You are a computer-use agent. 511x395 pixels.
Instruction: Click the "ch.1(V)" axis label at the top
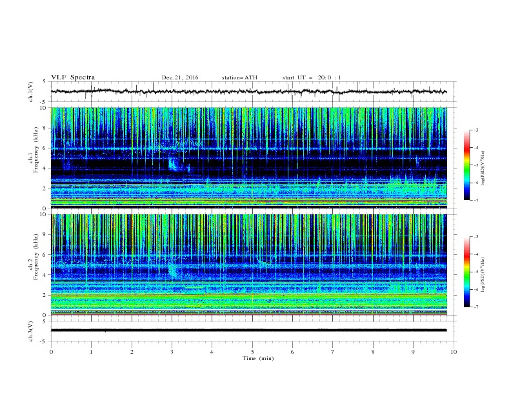click(x=31, y=92)
